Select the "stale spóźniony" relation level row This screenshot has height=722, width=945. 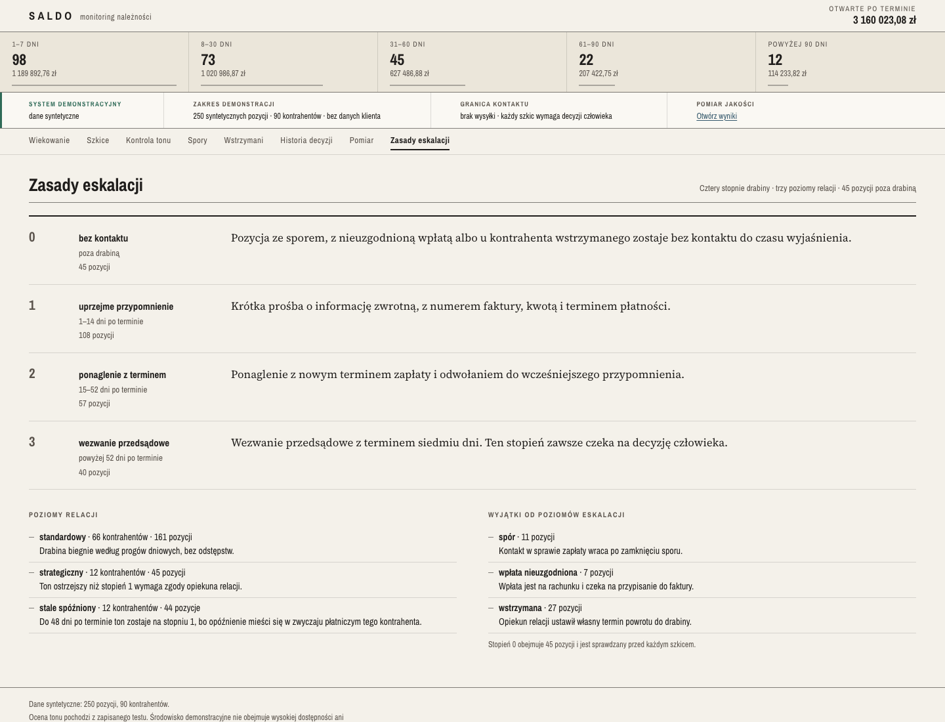(243, 615)
